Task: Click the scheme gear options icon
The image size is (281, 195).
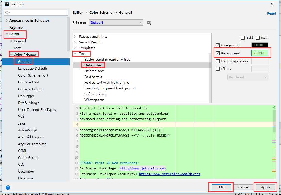Action: 149,23
